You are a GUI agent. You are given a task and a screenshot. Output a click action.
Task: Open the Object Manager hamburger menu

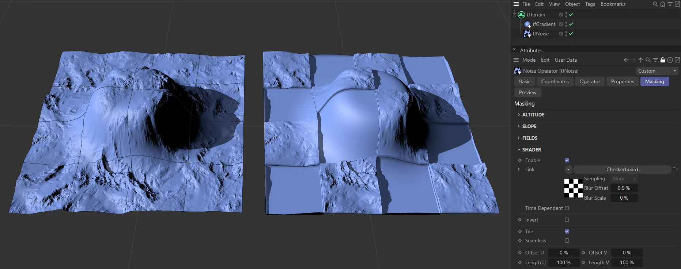tap(516, 4)
